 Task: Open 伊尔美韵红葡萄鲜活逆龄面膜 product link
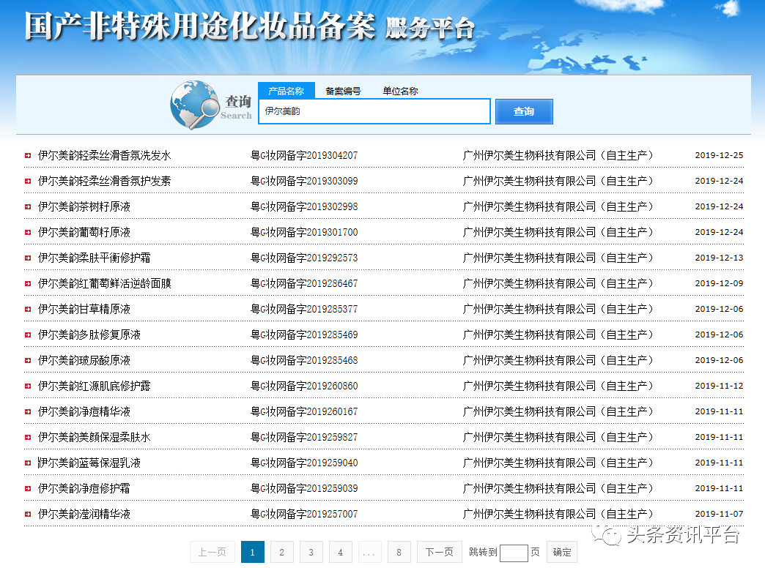[104, 283]
